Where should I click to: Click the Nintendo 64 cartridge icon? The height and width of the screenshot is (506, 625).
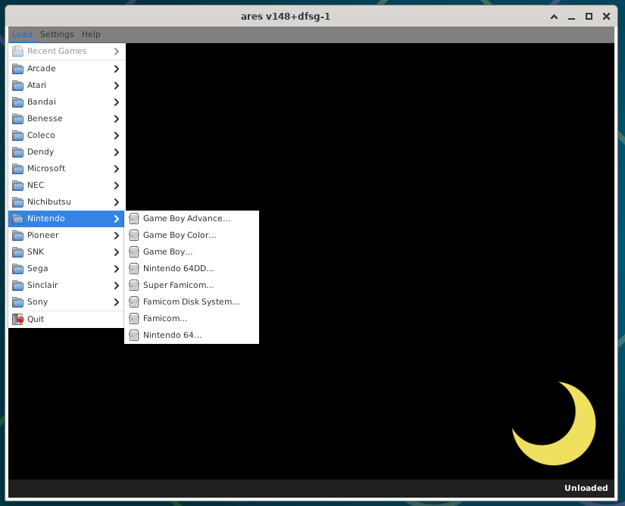[x=134, y=336]
